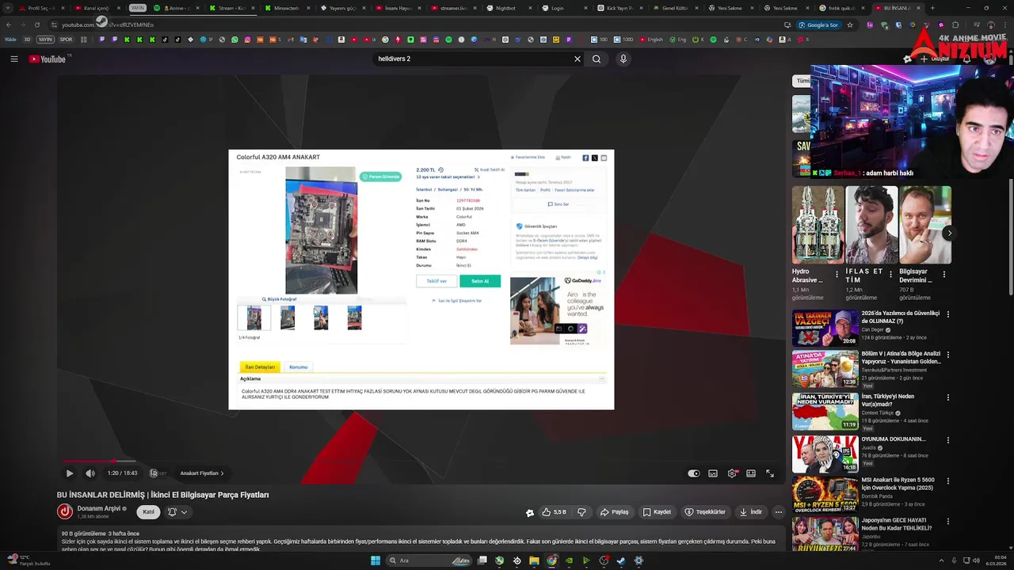Image resolution: width=1014 pixels, height=570 pixels.
Task: Open the player settings gear
Action: coord(732,473)
